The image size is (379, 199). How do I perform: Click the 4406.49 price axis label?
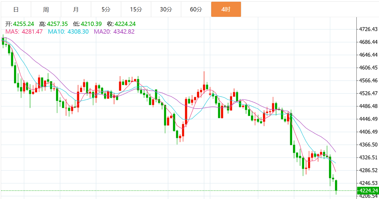[368, 132]
